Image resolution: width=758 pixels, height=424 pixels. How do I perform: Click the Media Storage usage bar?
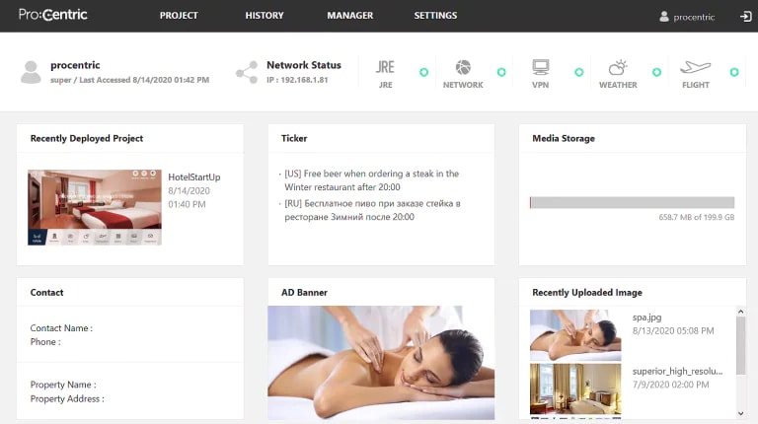(630, 202)
